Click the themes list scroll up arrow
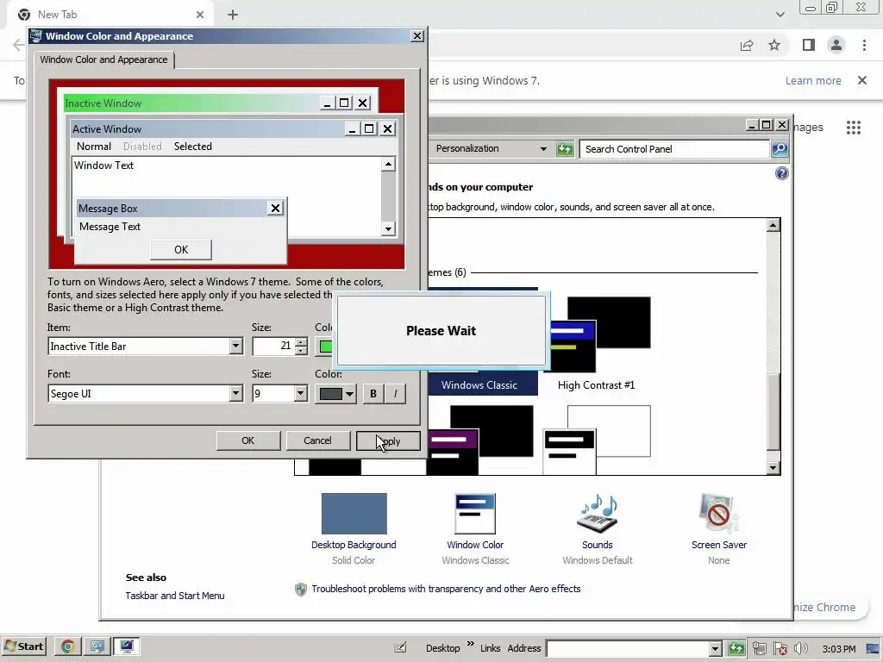This screenshot has width=883, height=662. click(x=773, y=225)
